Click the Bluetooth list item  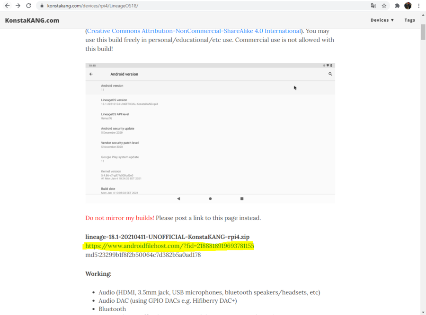112,309
